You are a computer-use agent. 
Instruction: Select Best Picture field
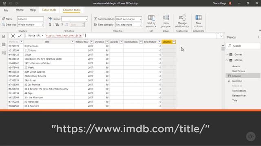(x=239, y=71)
